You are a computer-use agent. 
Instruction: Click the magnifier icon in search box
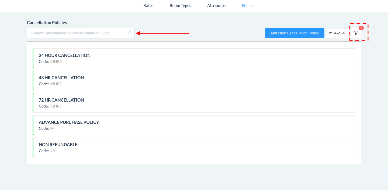pyautogui.click(x=130, y=33)
